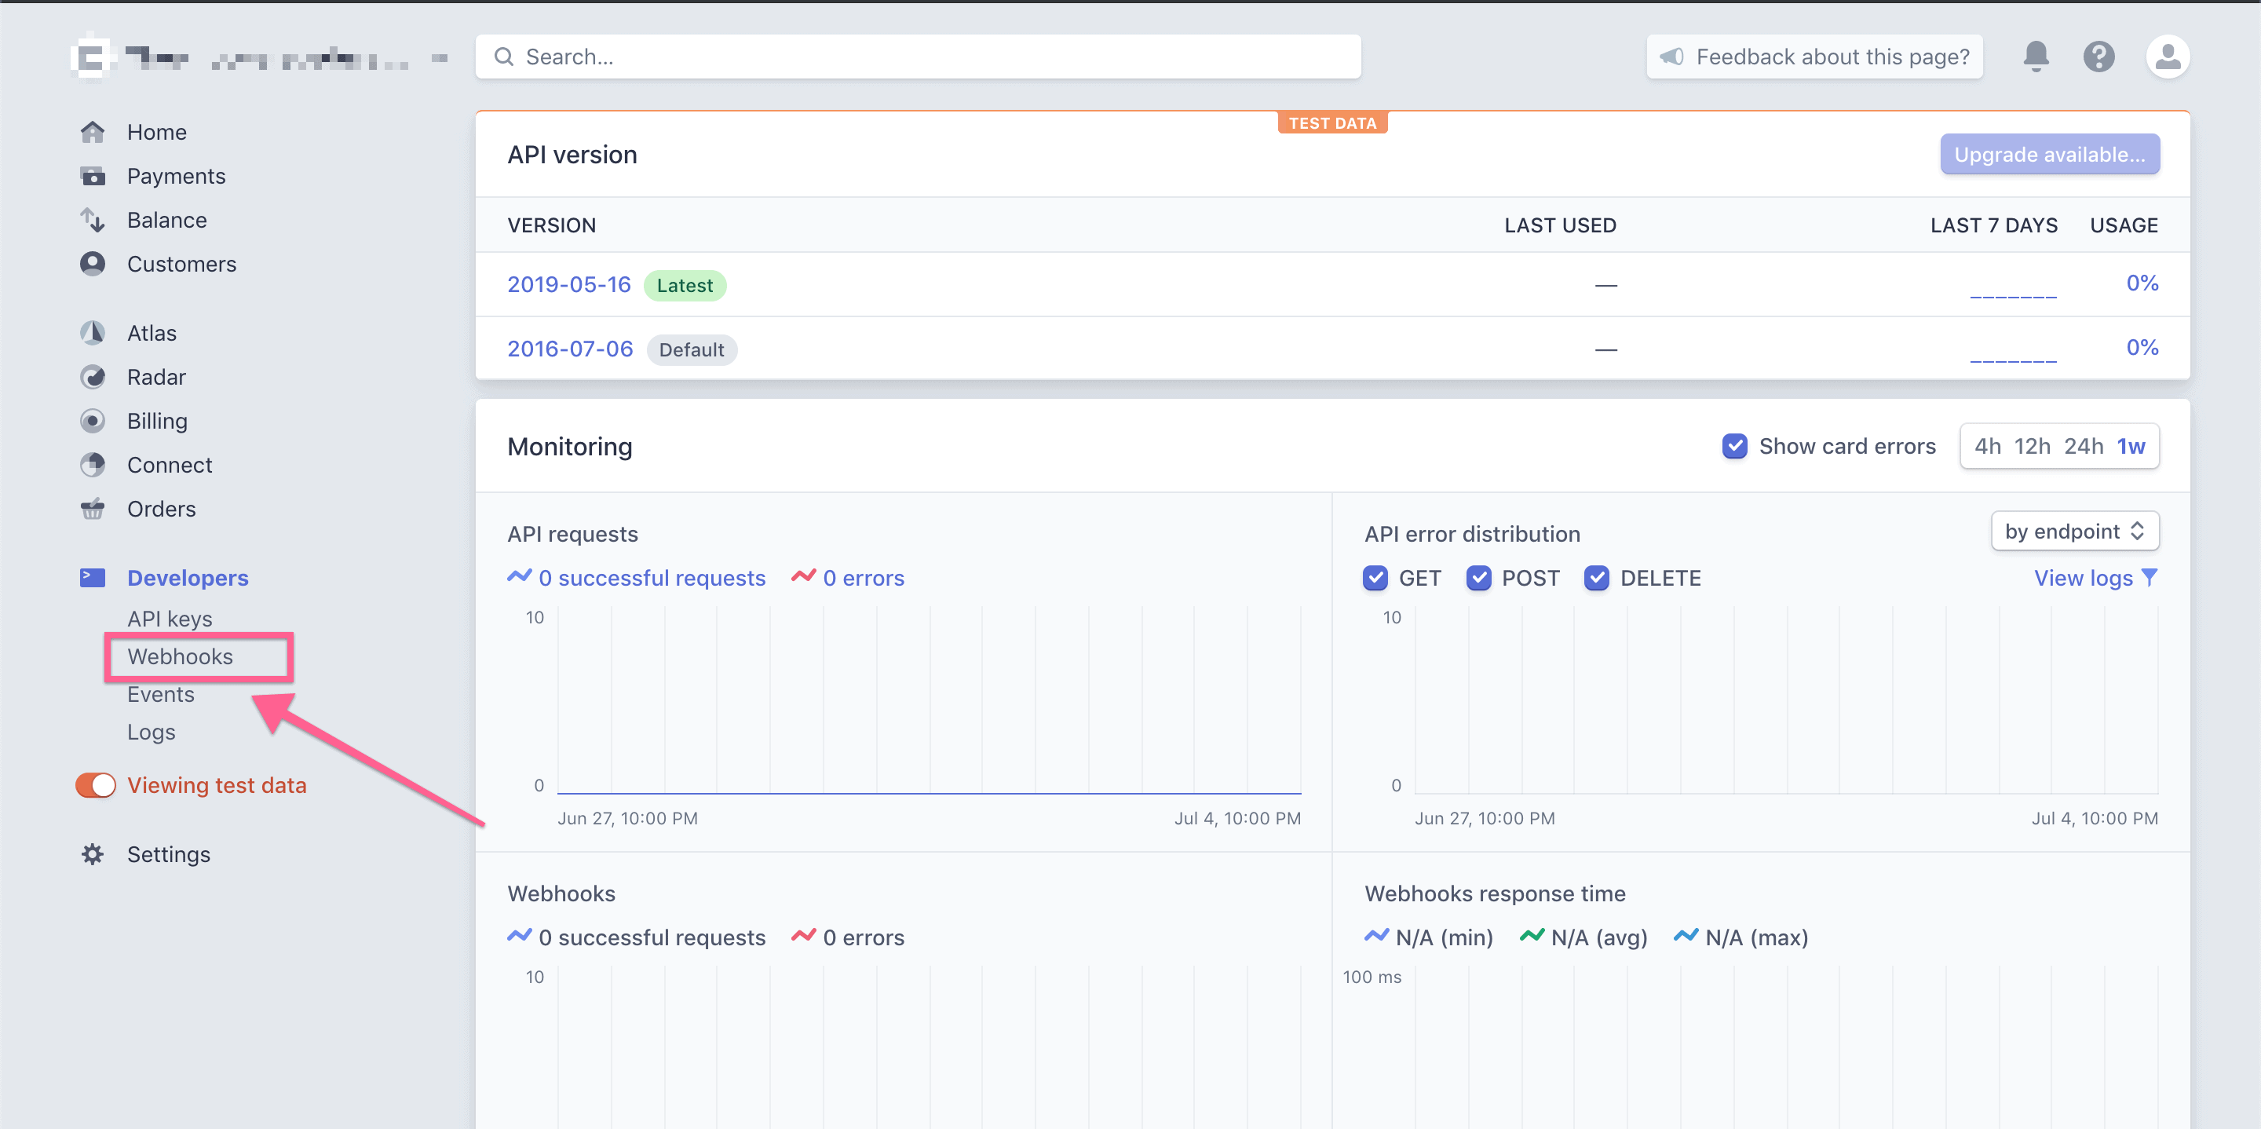Select the 4h time range
Viewport: 2261px width, 1129px height.
point(1987,446)
